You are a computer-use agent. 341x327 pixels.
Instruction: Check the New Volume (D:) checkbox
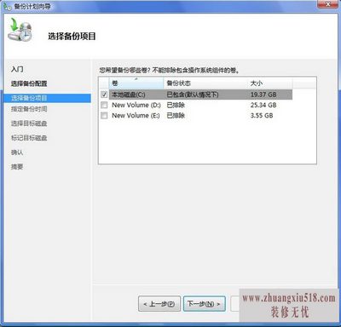point(104,105)
